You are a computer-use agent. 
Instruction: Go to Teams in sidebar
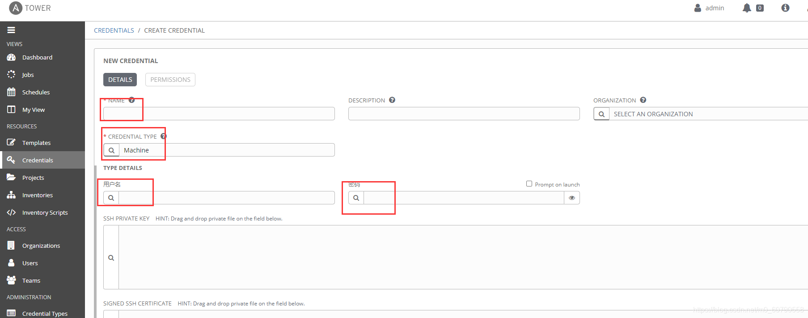point(31,280)
